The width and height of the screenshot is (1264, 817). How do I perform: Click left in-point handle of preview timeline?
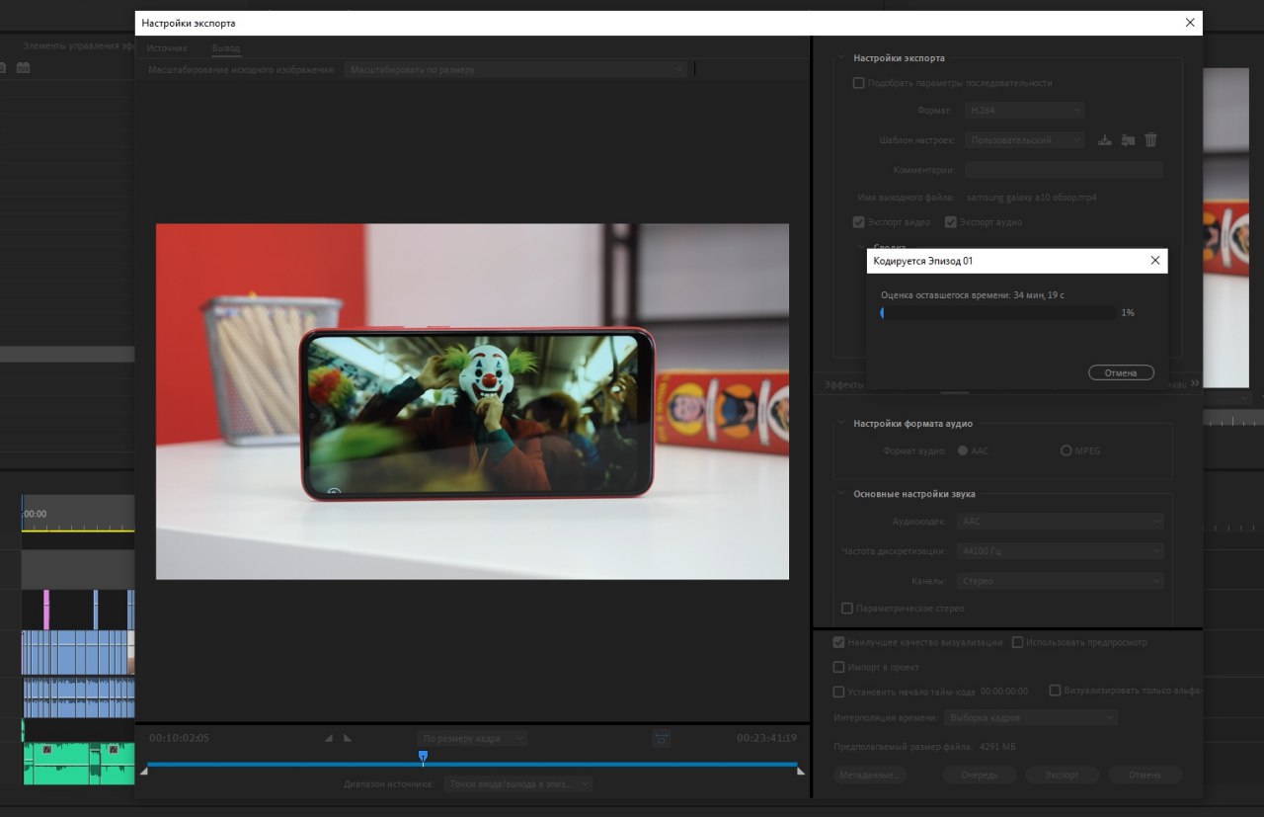tap(144, 771)
